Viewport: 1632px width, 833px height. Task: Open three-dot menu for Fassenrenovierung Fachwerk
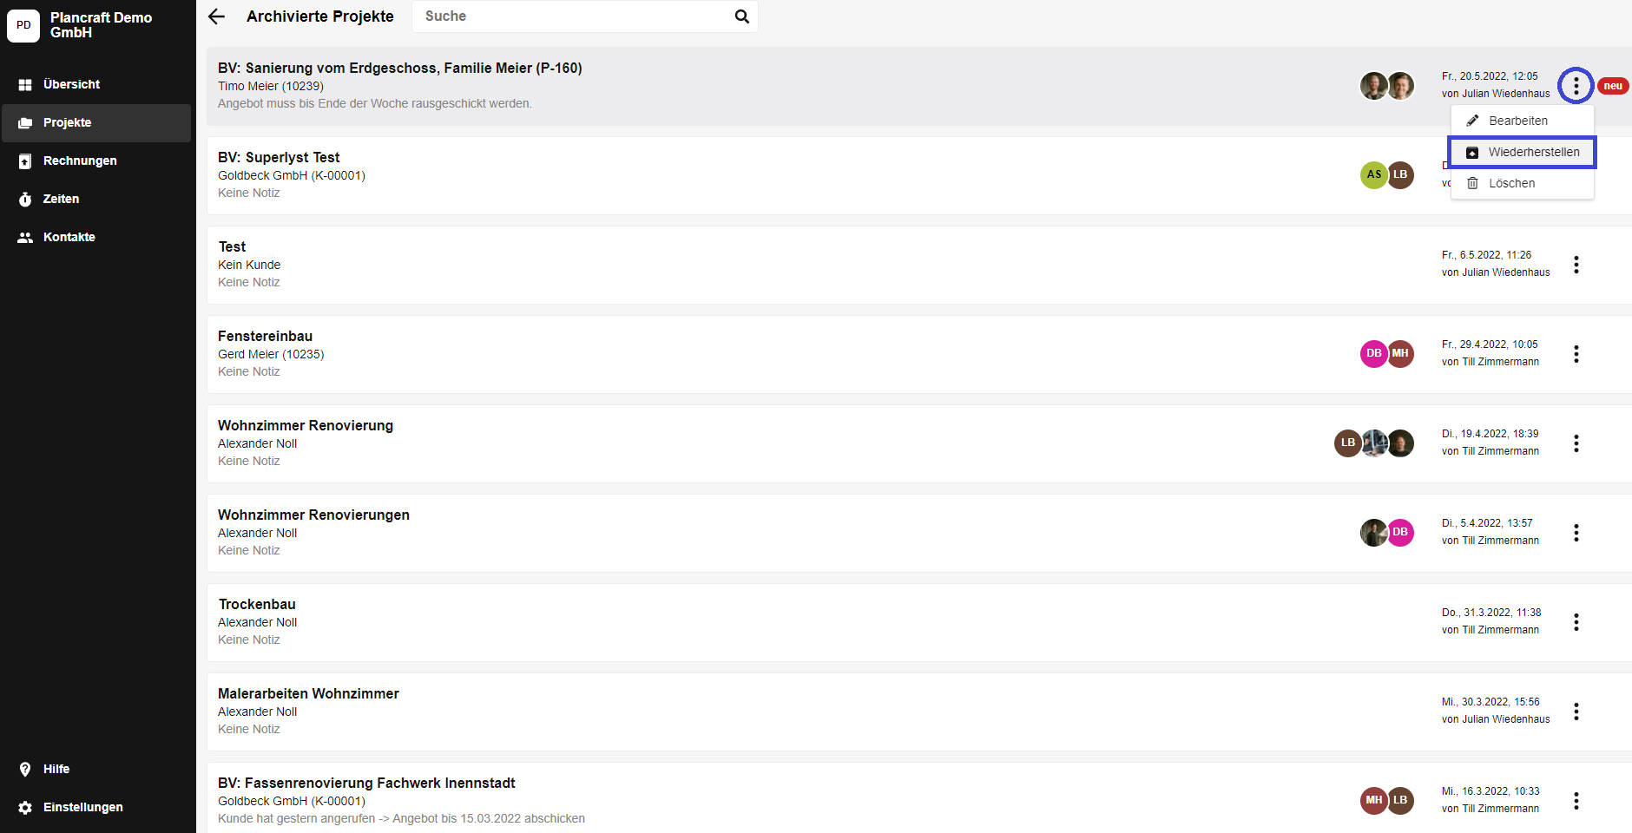(1576, 801)
